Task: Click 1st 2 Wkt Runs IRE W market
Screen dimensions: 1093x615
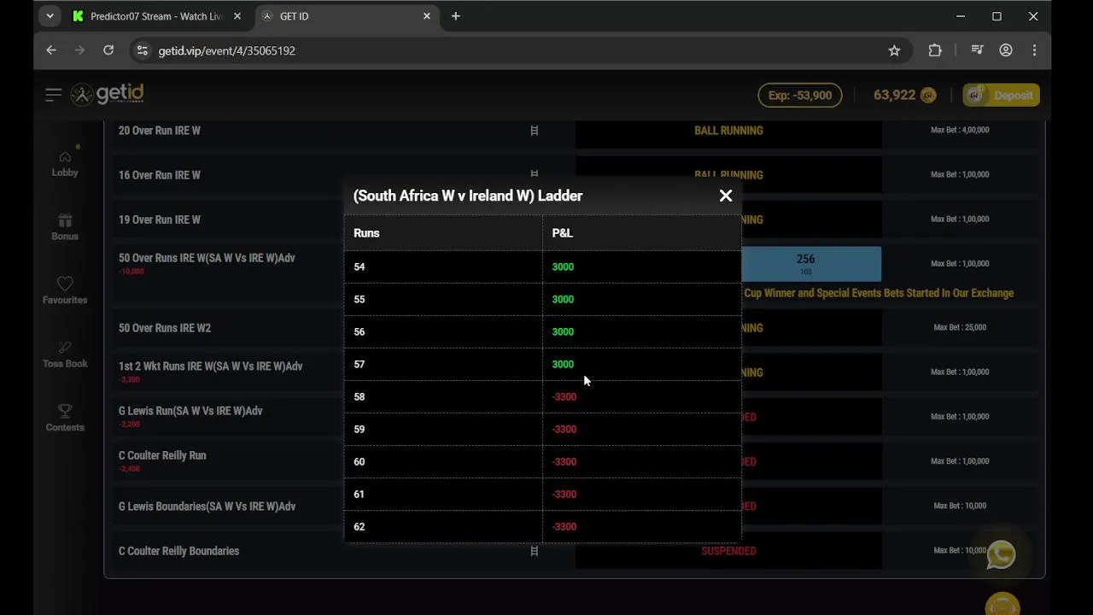Action: pos(211,366)
